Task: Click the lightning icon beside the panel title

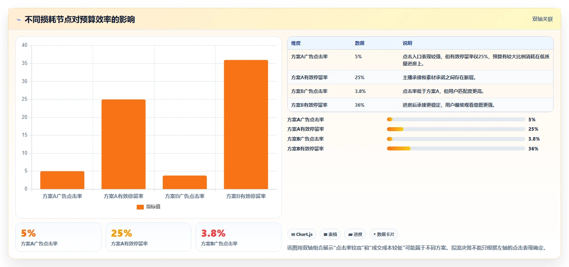Action: (x=19, y=20)
